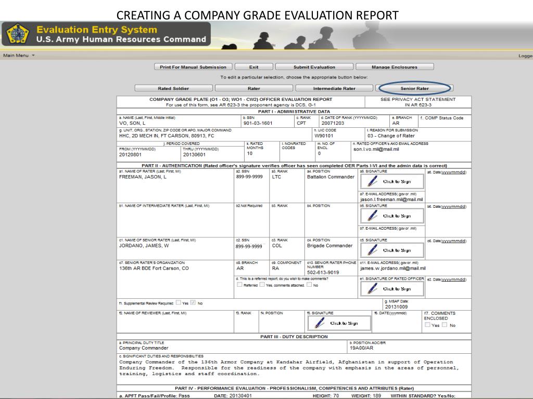Click position AOC/BR value 19A00/AR
This screenshot has width=533, height=399.
click(x=362, y=348)
